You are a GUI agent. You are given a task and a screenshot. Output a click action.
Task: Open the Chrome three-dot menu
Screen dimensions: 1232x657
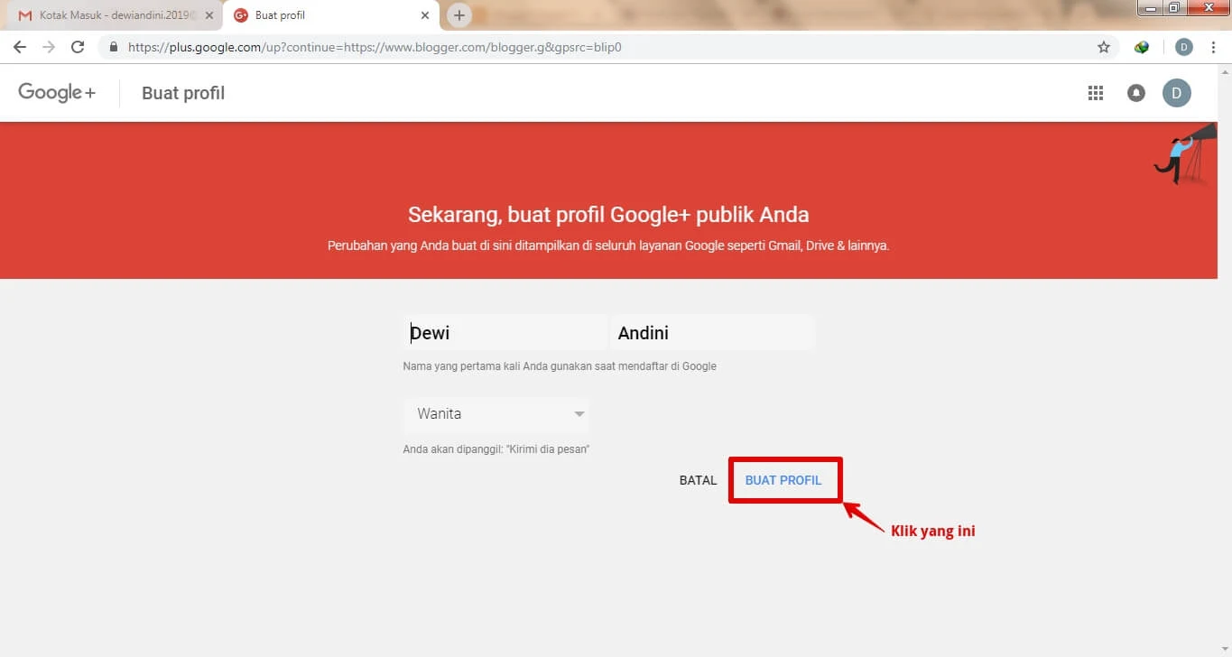1213,47
